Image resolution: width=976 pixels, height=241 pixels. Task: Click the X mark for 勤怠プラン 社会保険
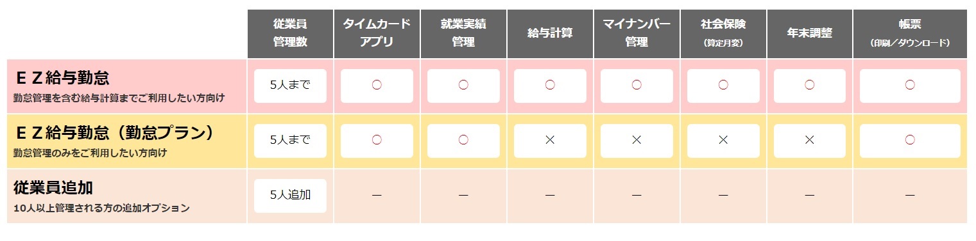723,140
